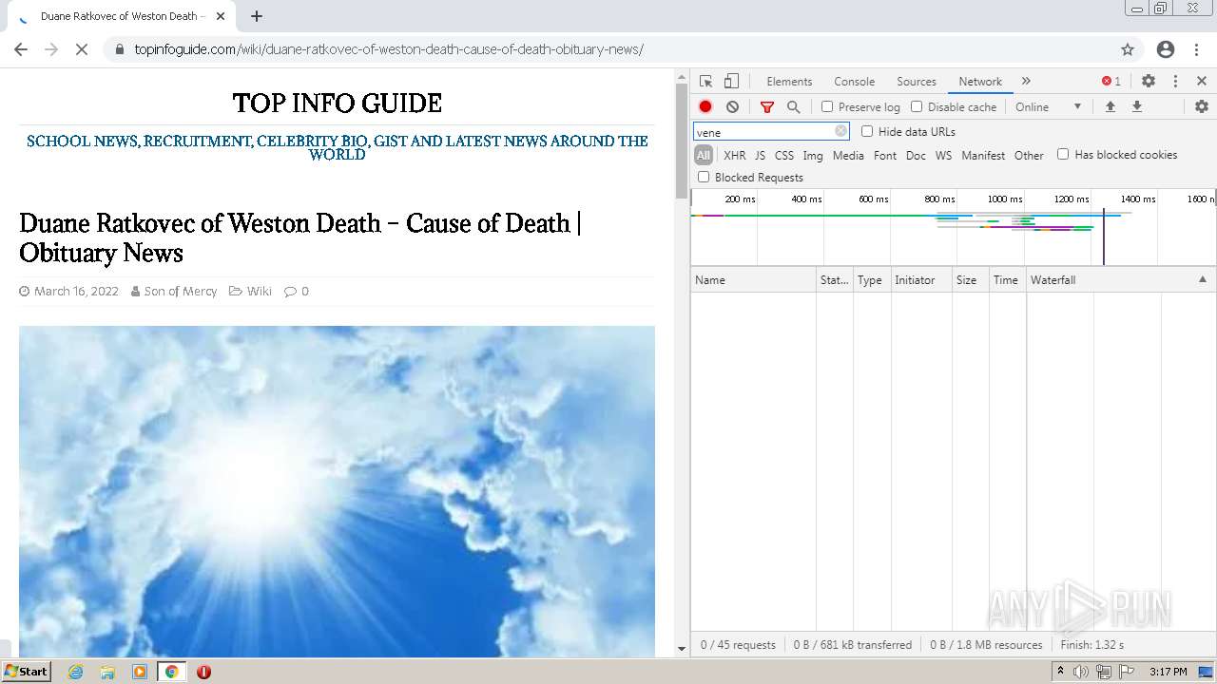Filter requests by Font
The image size is (1217, 684).
(x=885, y=155)
